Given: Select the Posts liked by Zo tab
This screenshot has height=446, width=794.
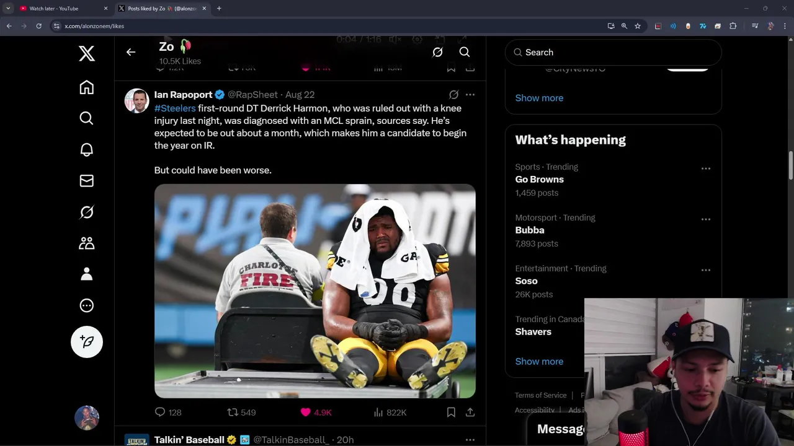Looking at the screenshot, I should coord(163,9).
